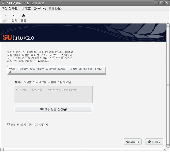Maximize the SUL2_vm1 console window
This screenshot has height=152, width=170.
(x=161, y=3)
